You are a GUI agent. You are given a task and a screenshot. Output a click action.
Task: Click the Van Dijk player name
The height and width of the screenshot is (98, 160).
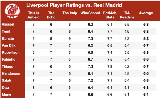[9, 45]
